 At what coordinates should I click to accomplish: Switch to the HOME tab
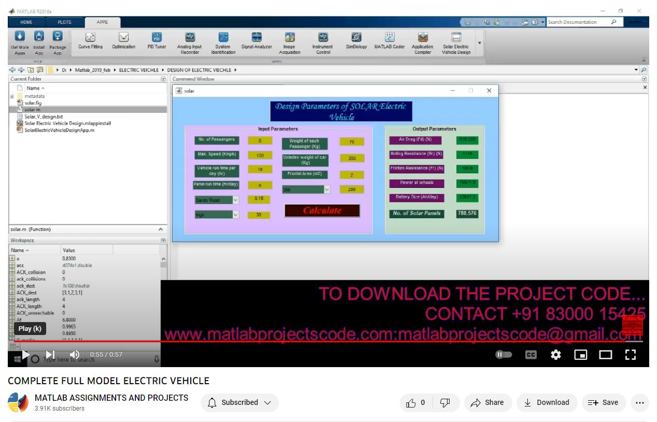pyautogui.click(x=26, y=22)
